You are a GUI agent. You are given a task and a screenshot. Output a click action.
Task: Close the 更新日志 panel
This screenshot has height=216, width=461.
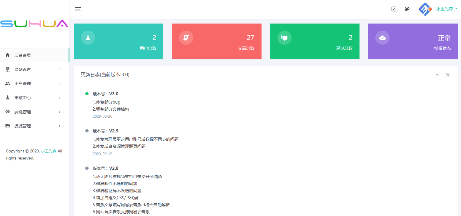point(447,75)
